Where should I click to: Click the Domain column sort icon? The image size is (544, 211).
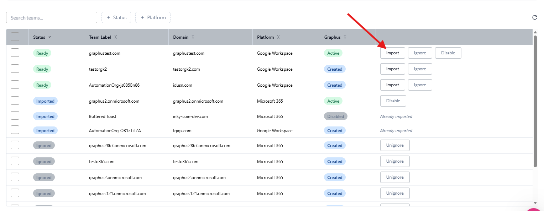click(193, 37)
